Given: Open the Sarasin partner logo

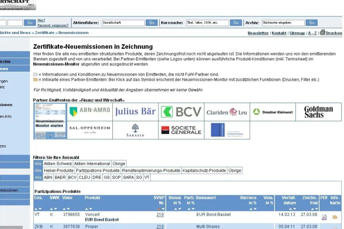Looking at the screenshot, I should 135,130.
